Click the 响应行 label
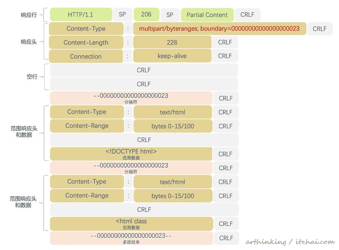Screen dimensions: 339x250 (x=29, y=15)
